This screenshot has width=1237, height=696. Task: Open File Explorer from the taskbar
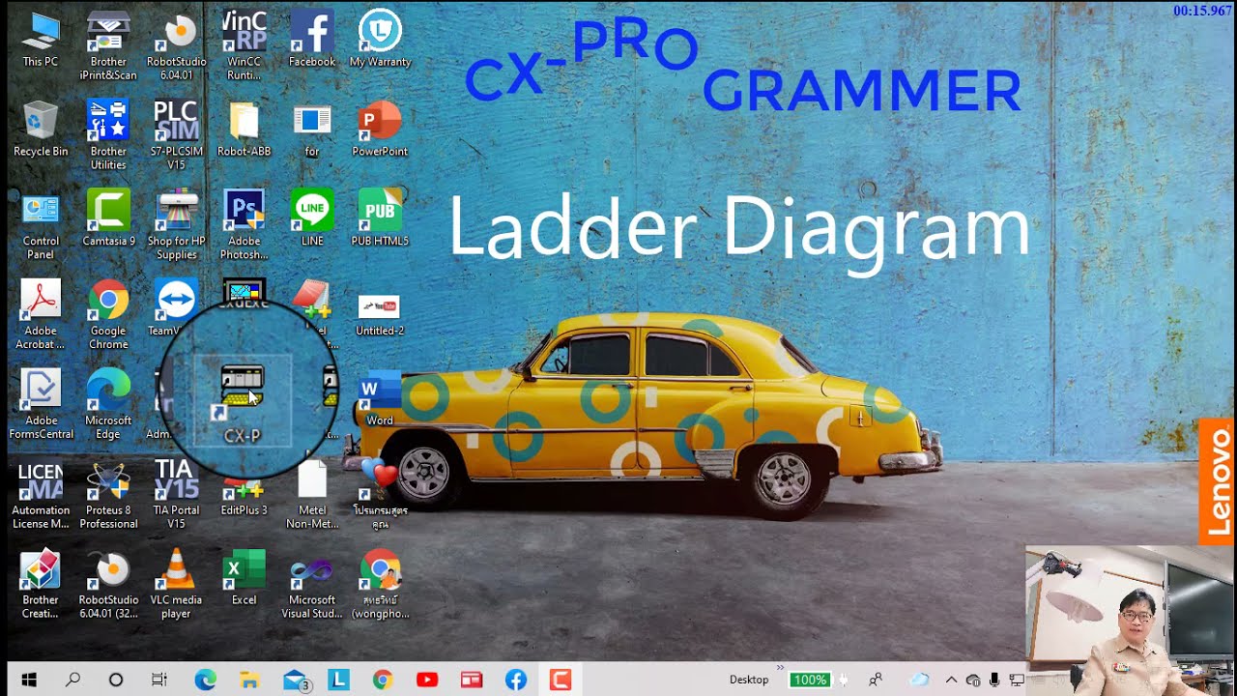249,680
